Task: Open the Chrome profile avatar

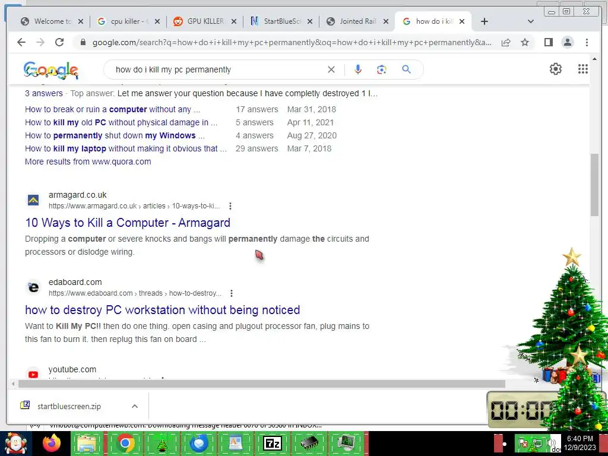Action: 567,42
